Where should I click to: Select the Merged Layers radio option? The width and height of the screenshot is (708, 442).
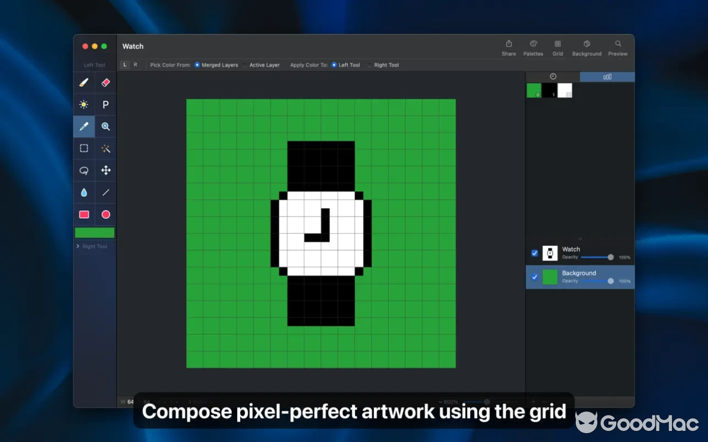click(x=197, y=65)
